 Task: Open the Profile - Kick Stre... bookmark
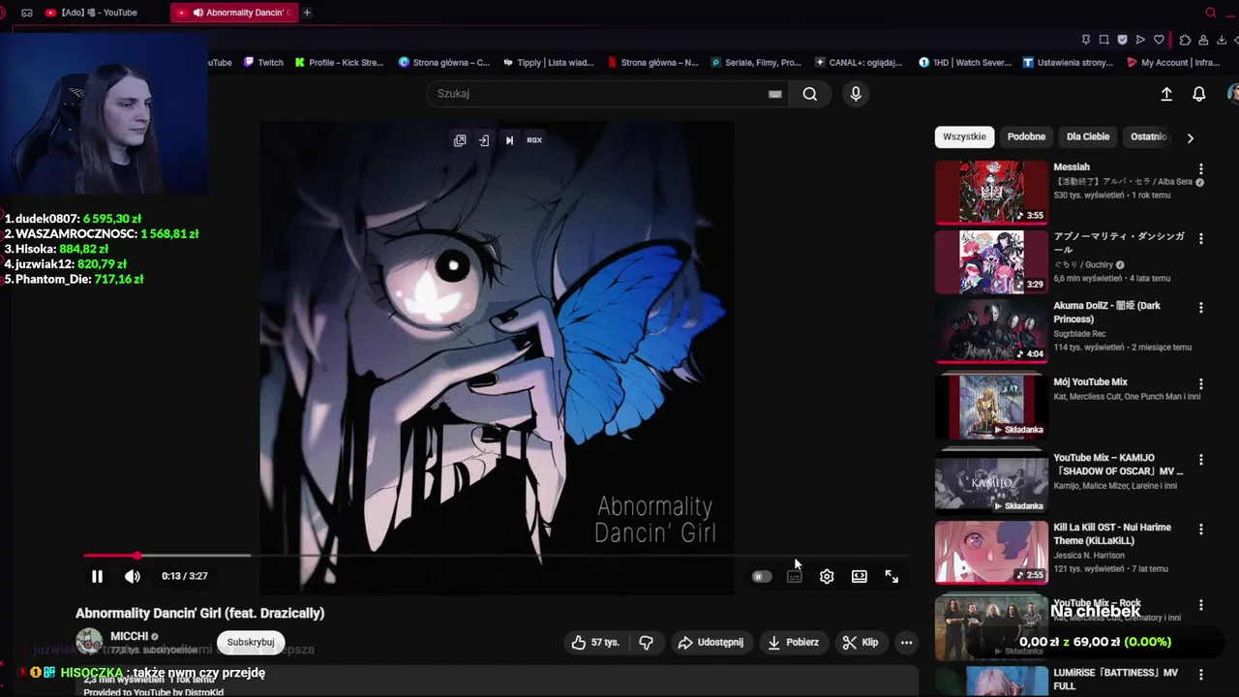tap(339, 63)
